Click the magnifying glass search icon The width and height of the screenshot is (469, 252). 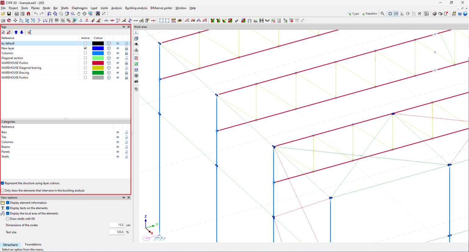point(382,14)
